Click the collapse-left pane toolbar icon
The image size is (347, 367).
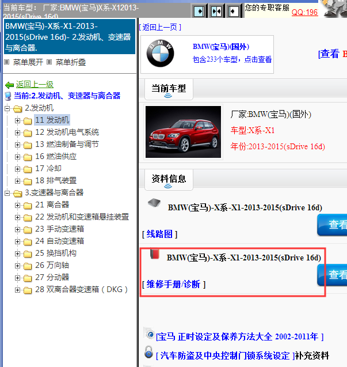[234, 11]
